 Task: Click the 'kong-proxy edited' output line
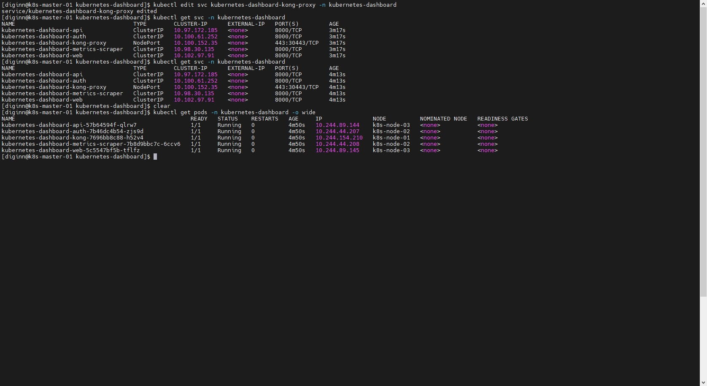coord(79,11)
